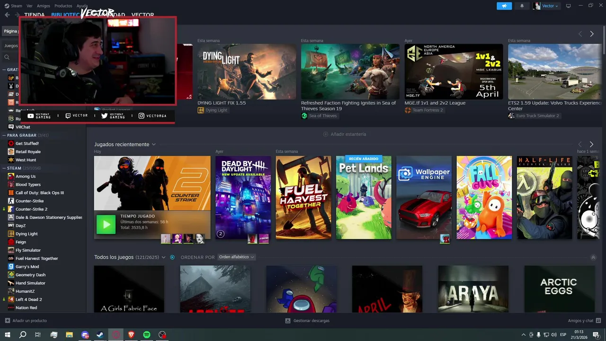Show next news items with right arrow

(591, 34)
